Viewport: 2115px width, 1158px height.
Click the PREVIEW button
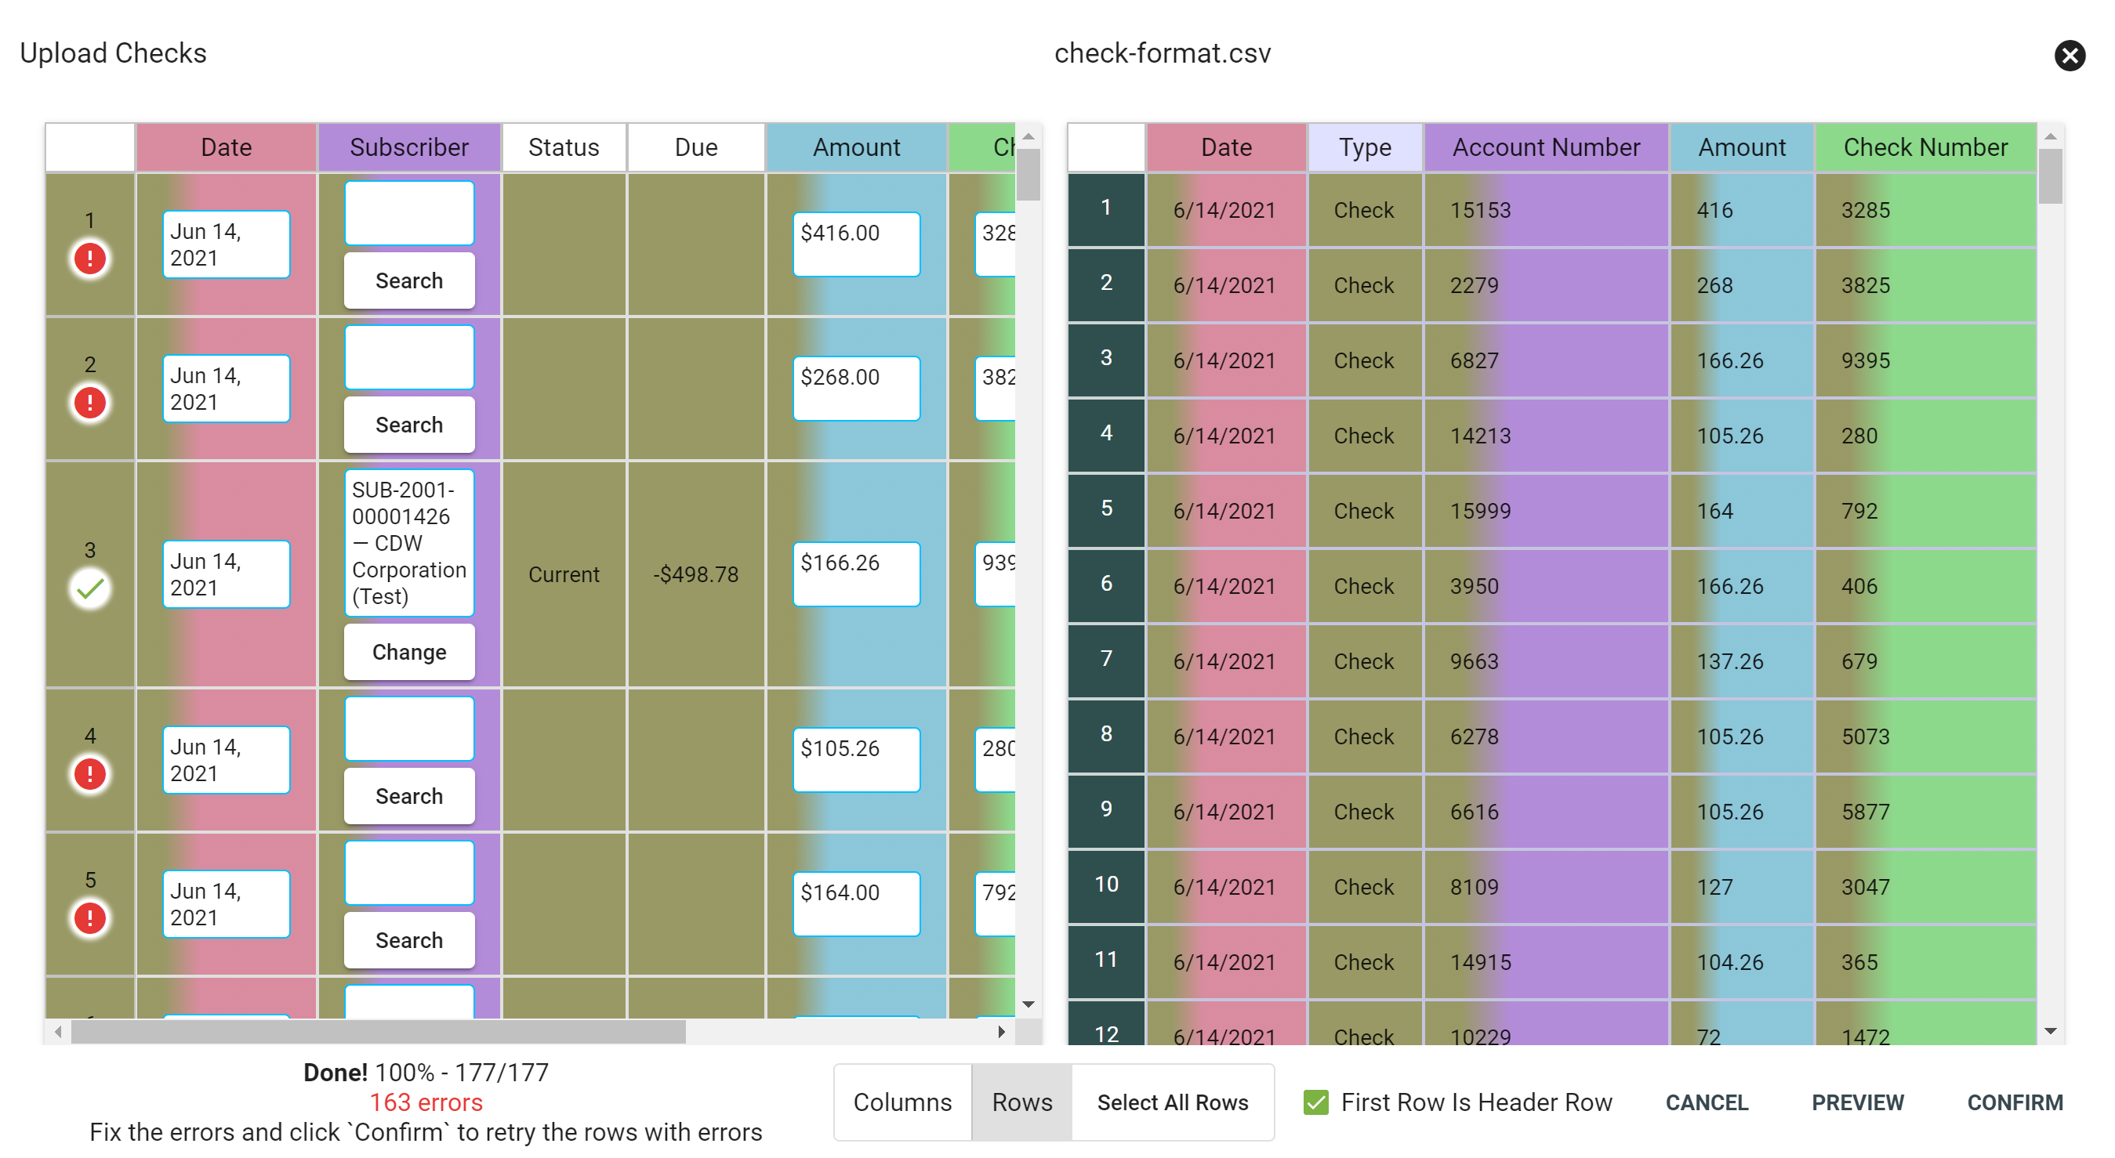1857,1102
